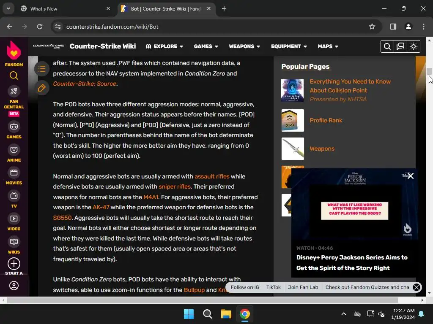
Task: Click the Profile Rank XP thumbnail
Action: tap(293, 120)
